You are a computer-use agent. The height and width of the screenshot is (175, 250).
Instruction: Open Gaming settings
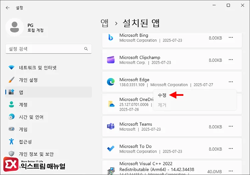48,129
